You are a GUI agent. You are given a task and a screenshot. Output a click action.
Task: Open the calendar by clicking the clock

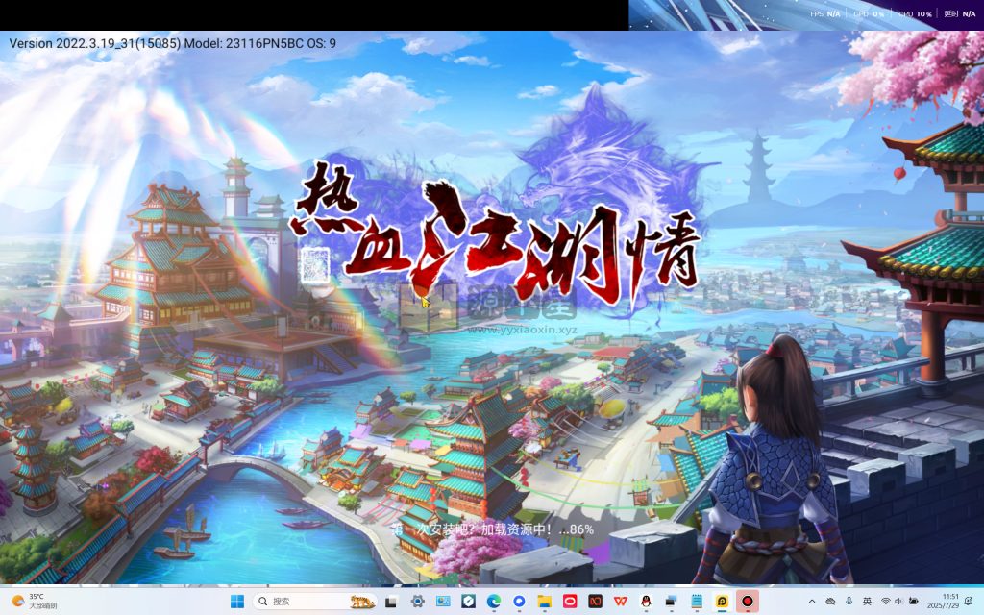click(x=943, y=601)
